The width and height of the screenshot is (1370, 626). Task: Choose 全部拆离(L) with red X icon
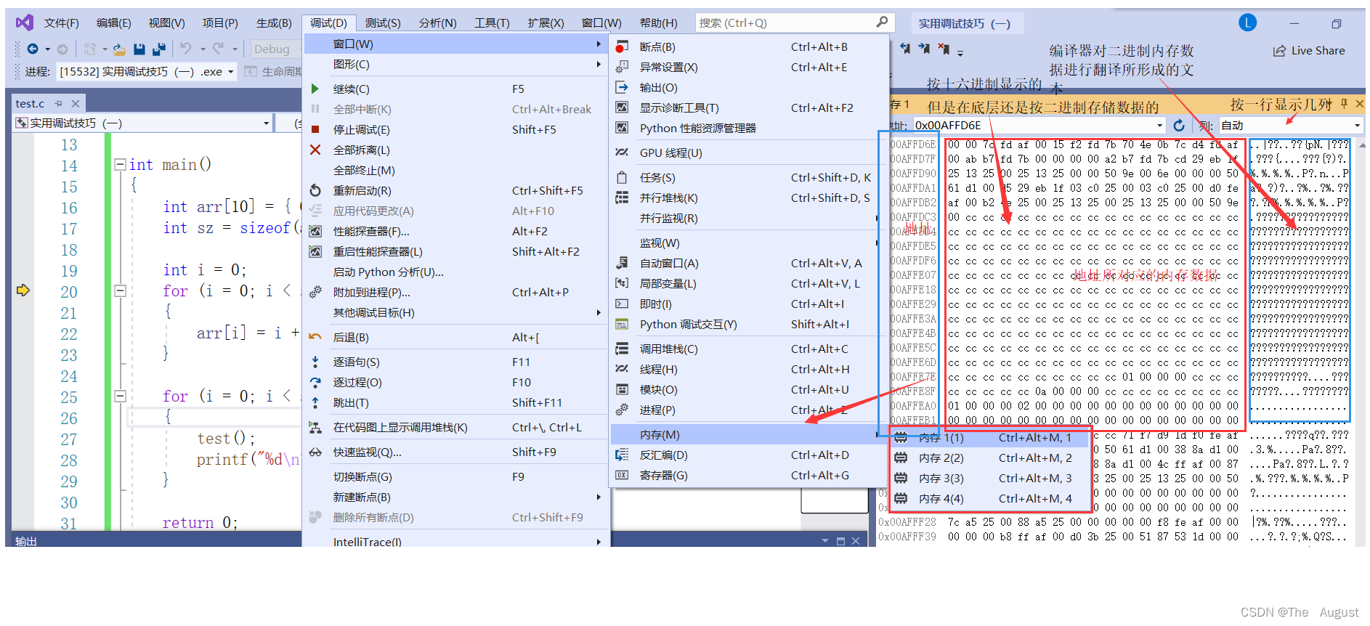coord(455,150)
